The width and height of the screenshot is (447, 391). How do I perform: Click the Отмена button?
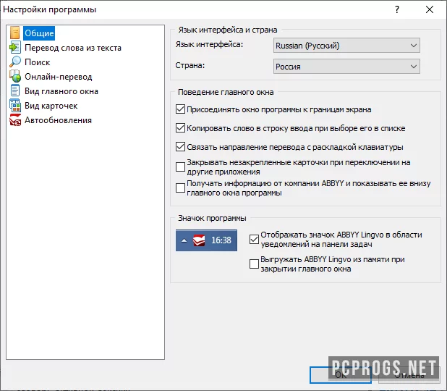[409, 375]
